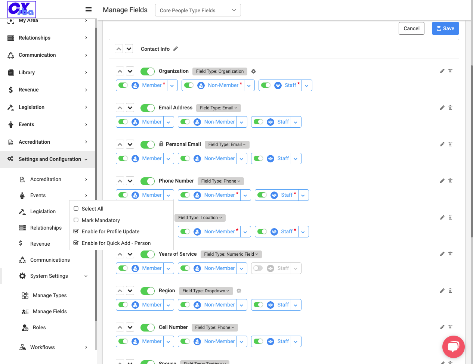Edit the Region field pencil icon
This screenshot has width=473, height=364.
coord(442,290)
